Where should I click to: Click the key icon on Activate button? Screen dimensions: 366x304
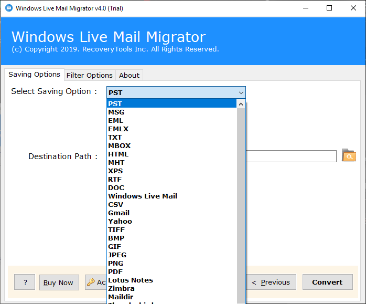(x=91, y=282)
